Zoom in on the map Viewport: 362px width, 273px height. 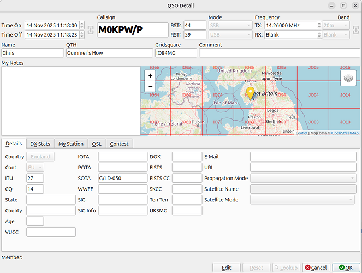(x=150, y=76)
